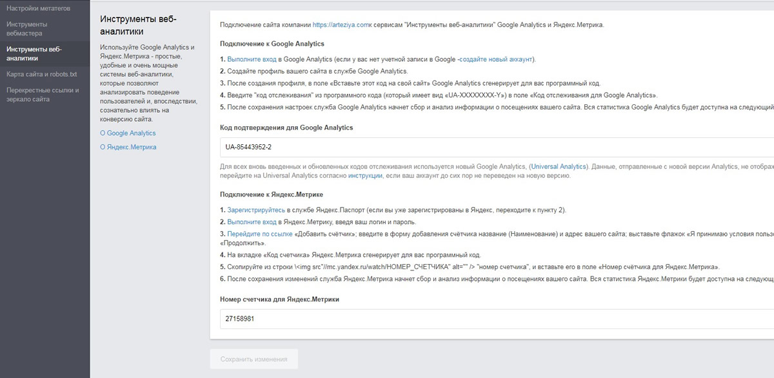This screenshot has height=378, width=774.
Task: Select the Google Analytics tracking code field
Action: (451, 148)
